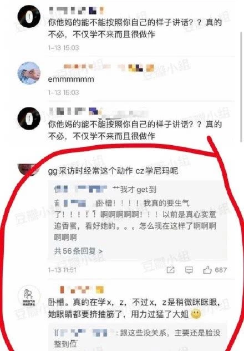Screen dimensions: 244x351
Task: Tap the smiley emoji in the comment
Action: pos(196,314)
